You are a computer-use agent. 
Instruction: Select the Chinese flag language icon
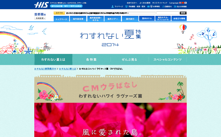[x=183, y=3]
